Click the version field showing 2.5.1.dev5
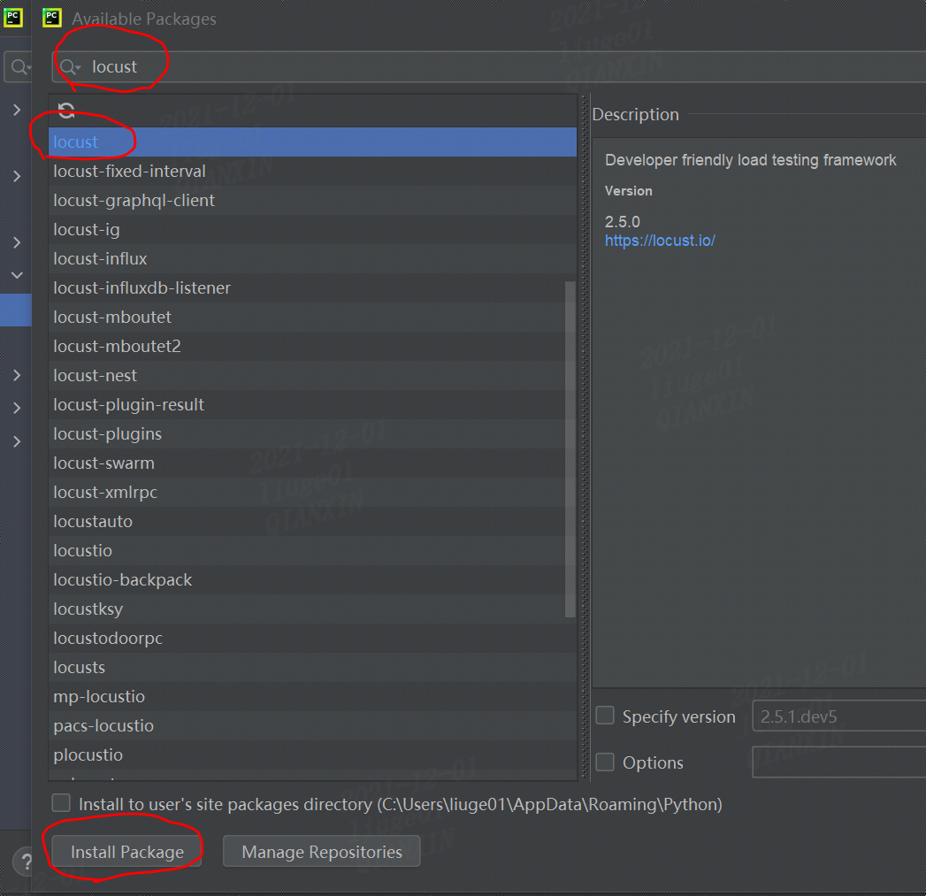Screen dimensions: 926x896 point(838,716)
